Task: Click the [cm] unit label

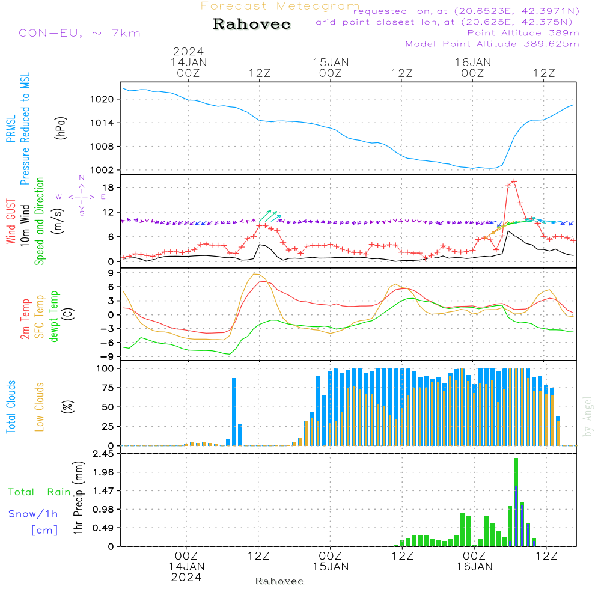Action: click(x=44, y=530)
